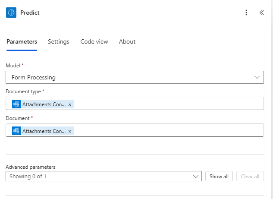Viewport: 273px width, 199px height.
Task: Click empty area of Document type input
Action: pyautogui.click(x=168, y=104)
